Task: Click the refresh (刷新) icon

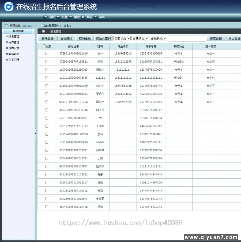Action: tap(83, 17)
